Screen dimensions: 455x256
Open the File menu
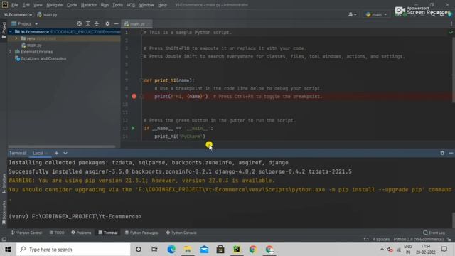tap(15, 5)
